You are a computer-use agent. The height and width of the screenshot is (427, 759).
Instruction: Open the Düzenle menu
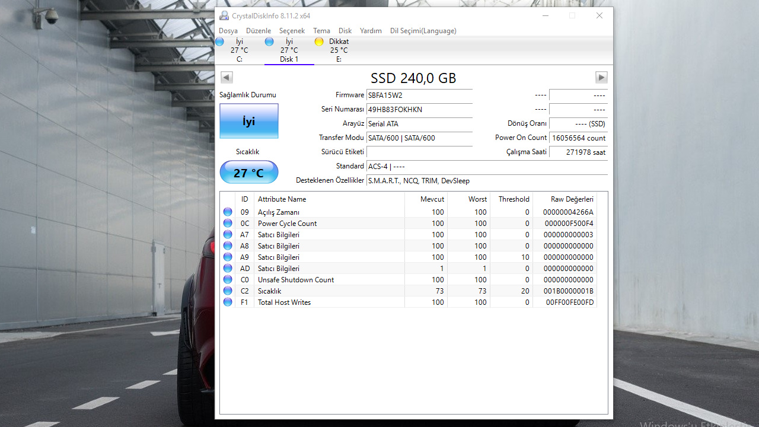click(259, 31)
